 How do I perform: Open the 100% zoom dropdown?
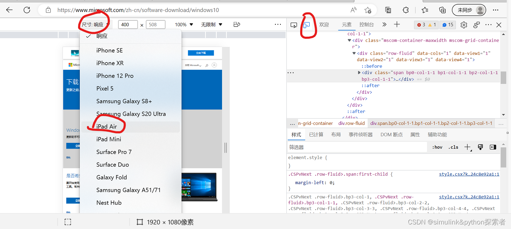(184, 25)
